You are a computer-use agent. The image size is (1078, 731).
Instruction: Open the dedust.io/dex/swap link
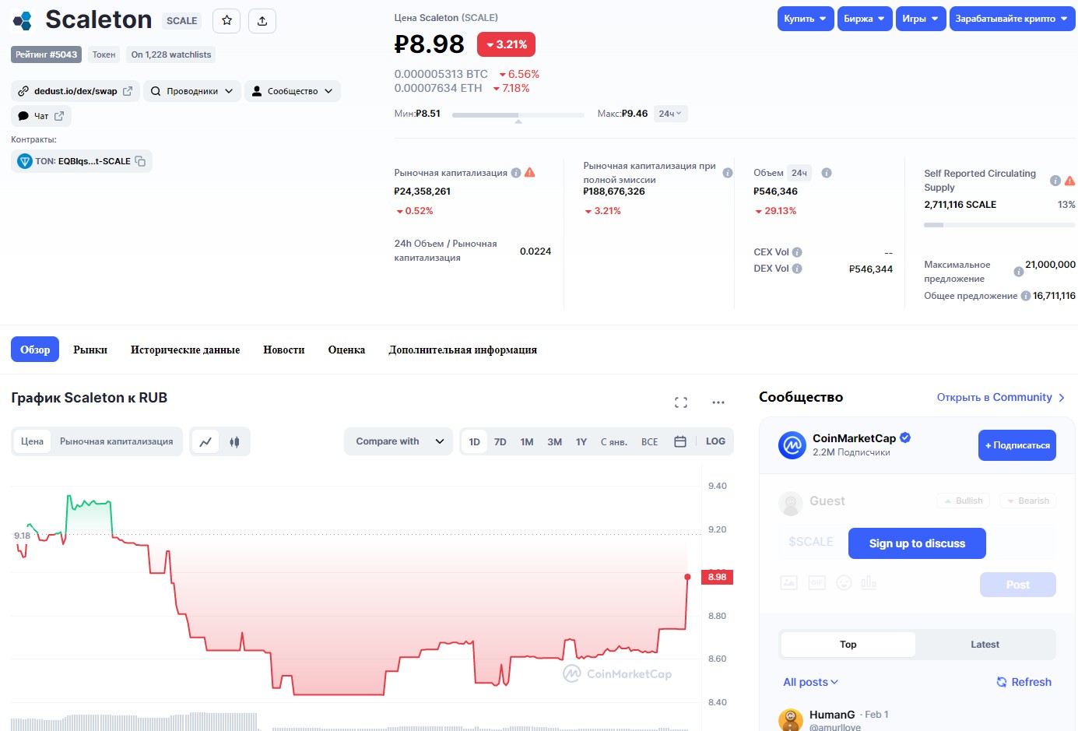tap(75, 91)
